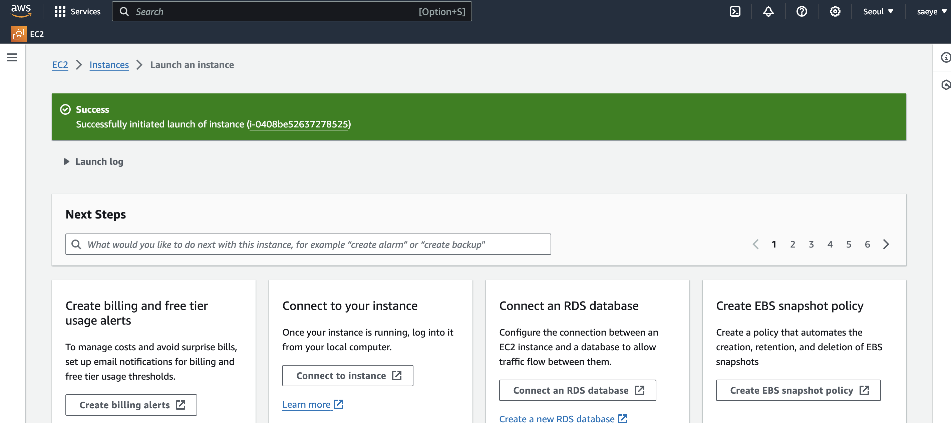This screenshot has height=423, width=951.
Task: Click the Connect to instance button
Action: click(347, 375)
